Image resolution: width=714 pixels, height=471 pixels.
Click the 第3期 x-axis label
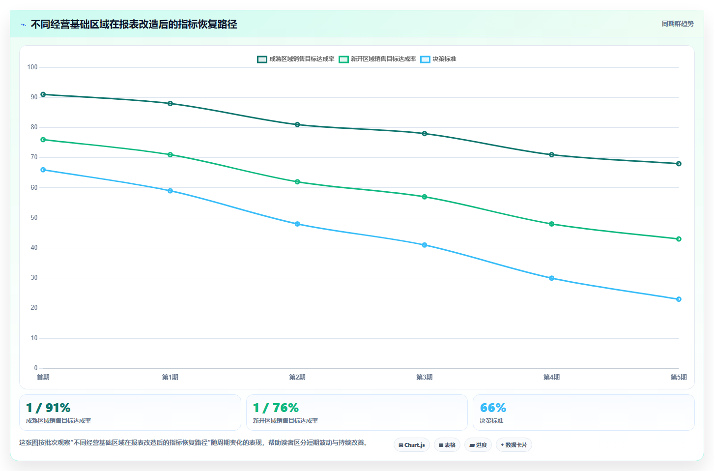pyautogui.click(x=425, y=377)
